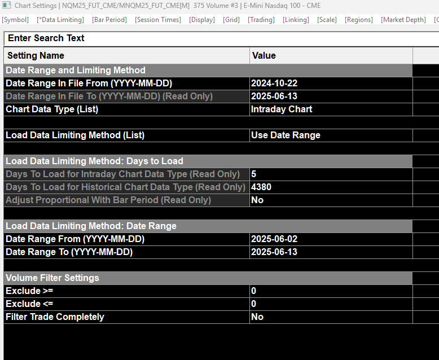Click Adjust Proportional With Bar Period value No
This screenshot has height=360, width=439.
(x=331, y=200)
